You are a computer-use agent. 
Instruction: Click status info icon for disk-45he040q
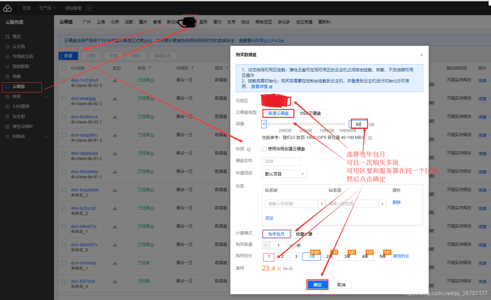(152, 172)
